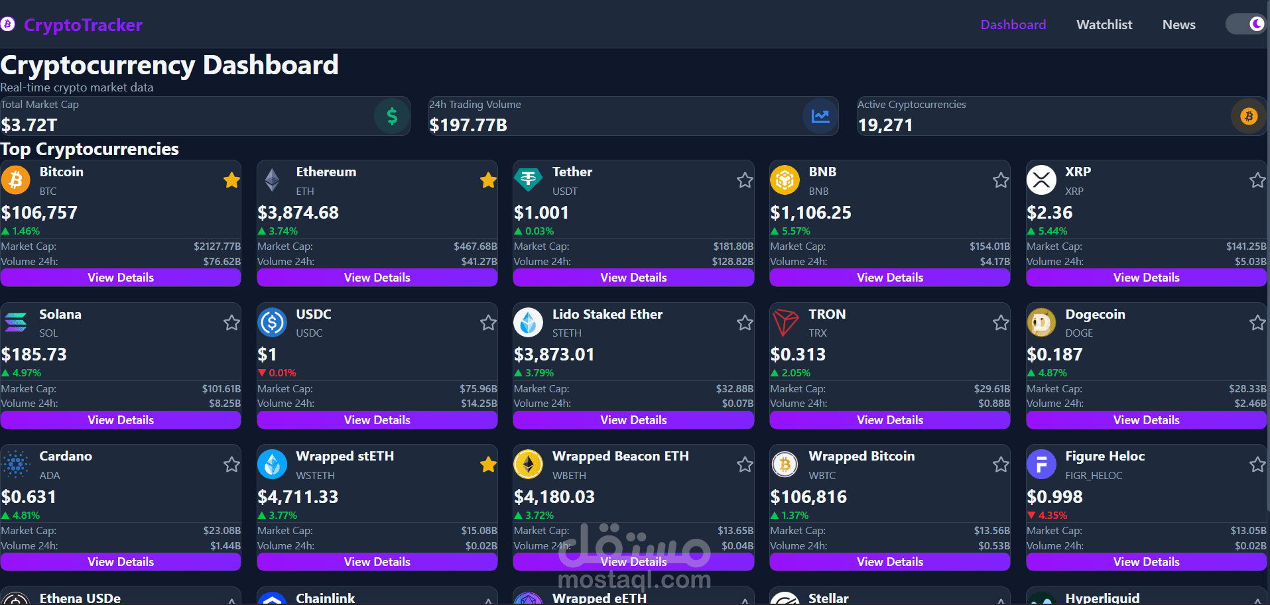Click the TRON coin logo
The image size is (1270, 605).
(x=785, y=322)
